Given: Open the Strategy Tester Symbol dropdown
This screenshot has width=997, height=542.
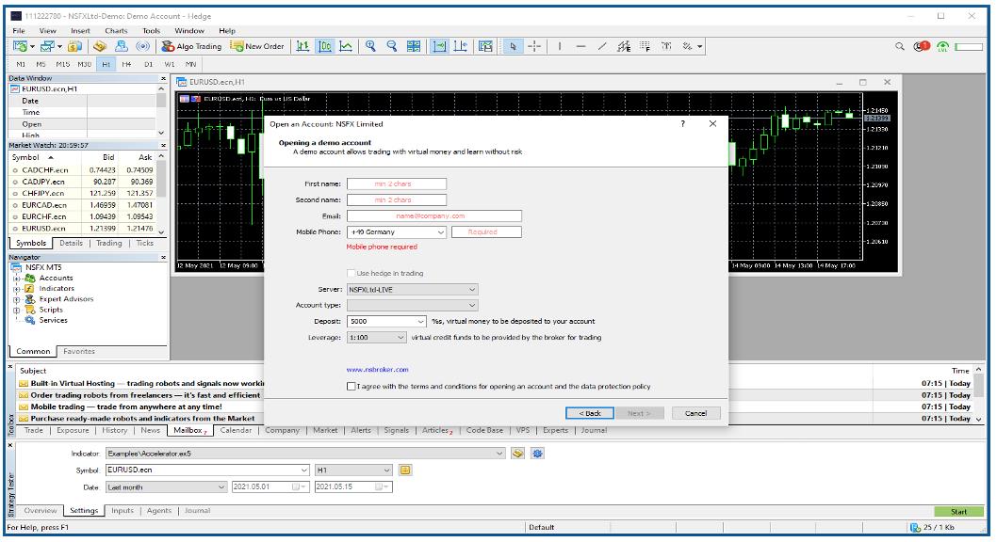Looking at the screenshot, I should click(207, 470).
